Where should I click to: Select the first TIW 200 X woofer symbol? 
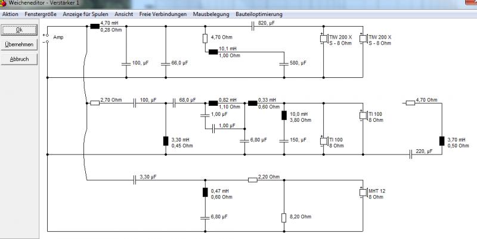point(324,39)
